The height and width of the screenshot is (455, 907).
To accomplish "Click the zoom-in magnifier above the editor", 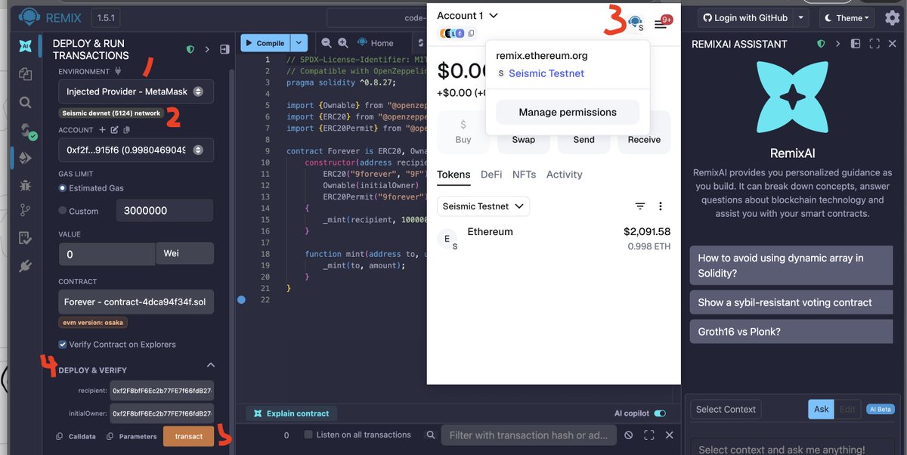I will tap(343, 43).
